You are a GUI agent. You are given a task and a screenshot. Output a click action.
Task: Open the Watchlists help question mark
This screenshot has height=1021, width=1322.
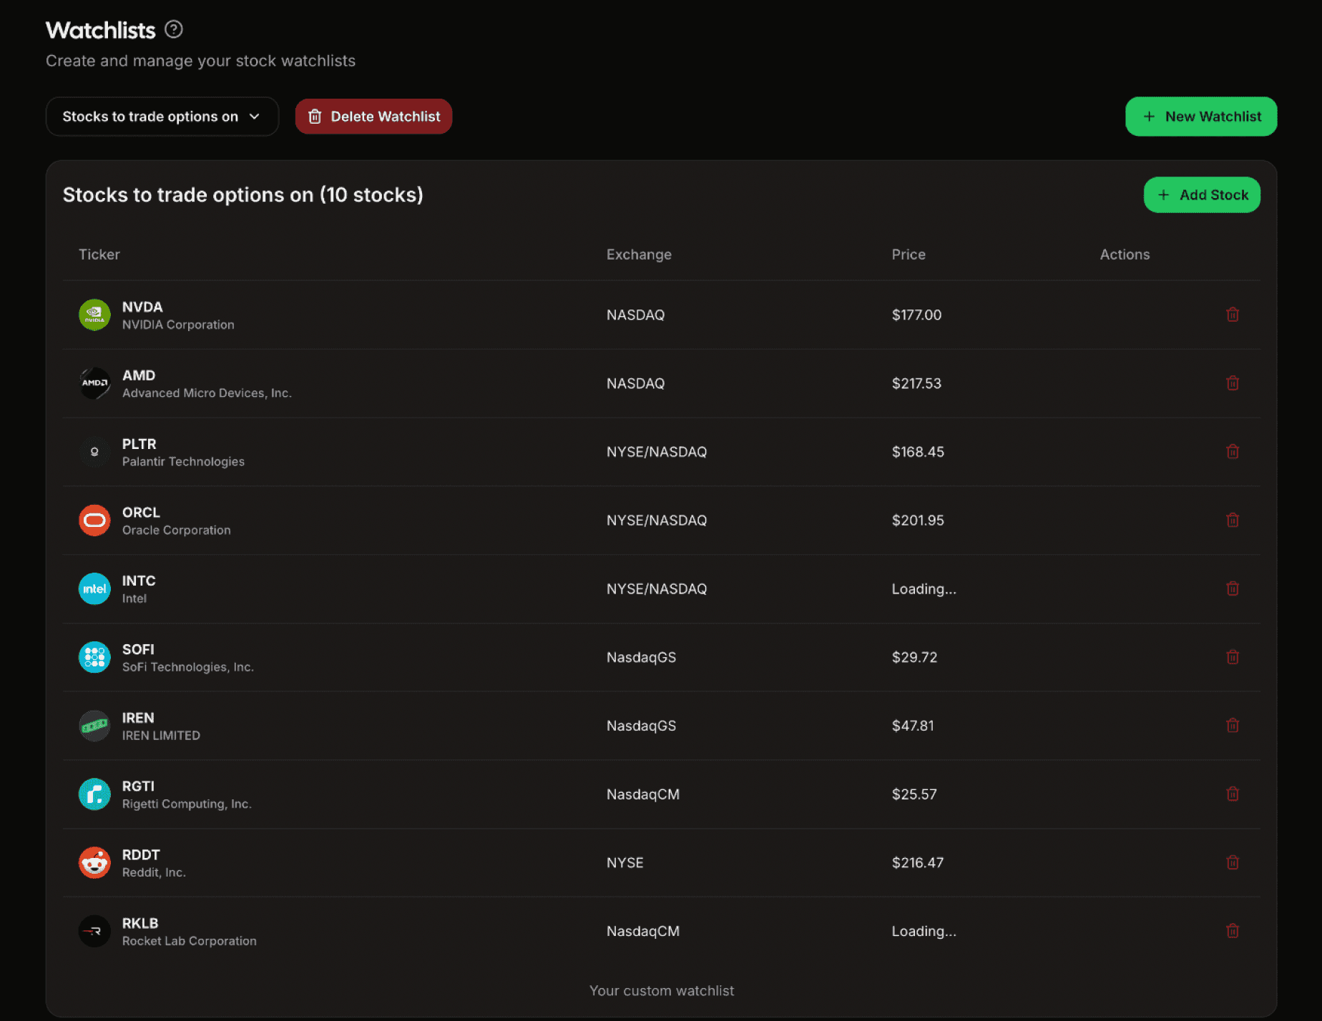(173, 29)
